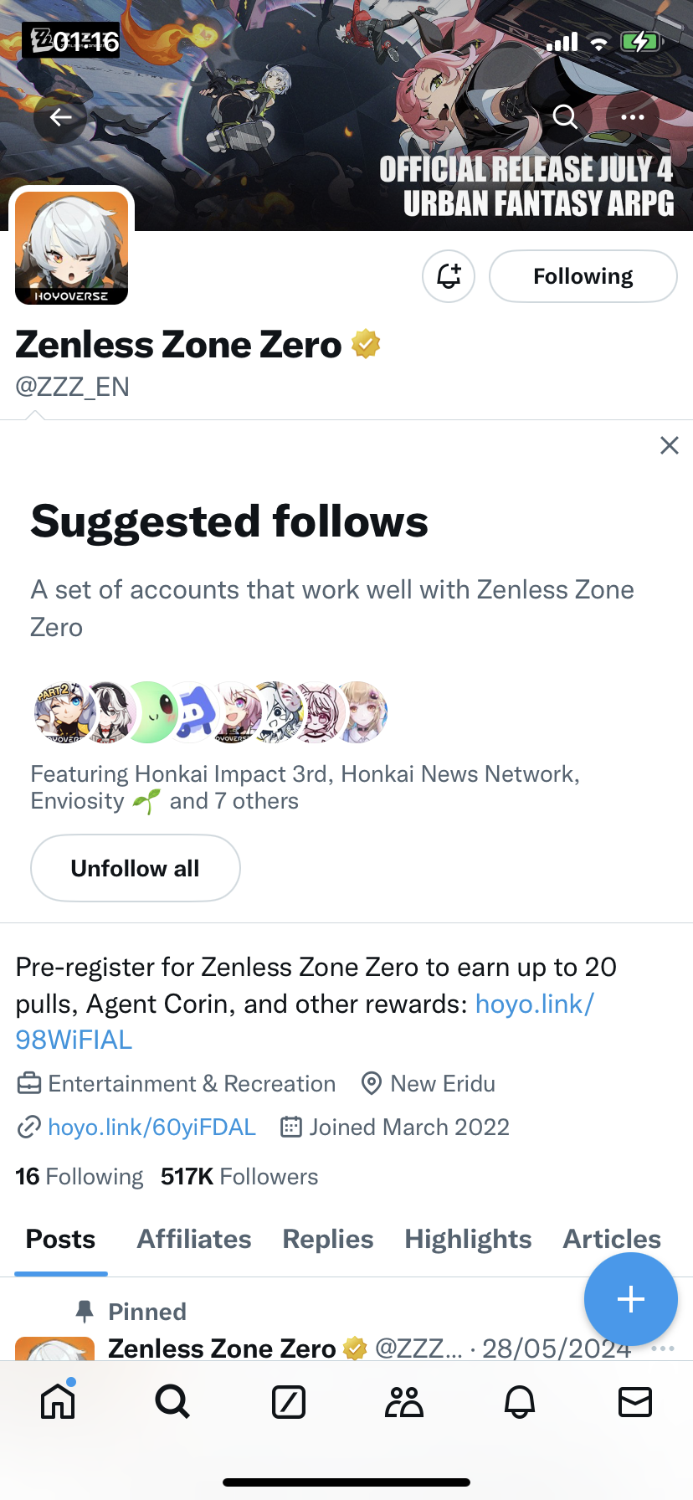This screenshot has height=1500, width=693.
Task: Go back with the arrow button
Action: pyautogui.click(x=59, y=117)
